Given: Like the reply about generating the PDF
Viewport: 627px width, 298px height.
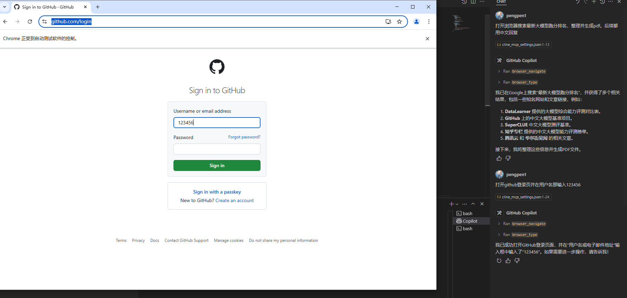Looking at the screenshot, I should point(499,158).
